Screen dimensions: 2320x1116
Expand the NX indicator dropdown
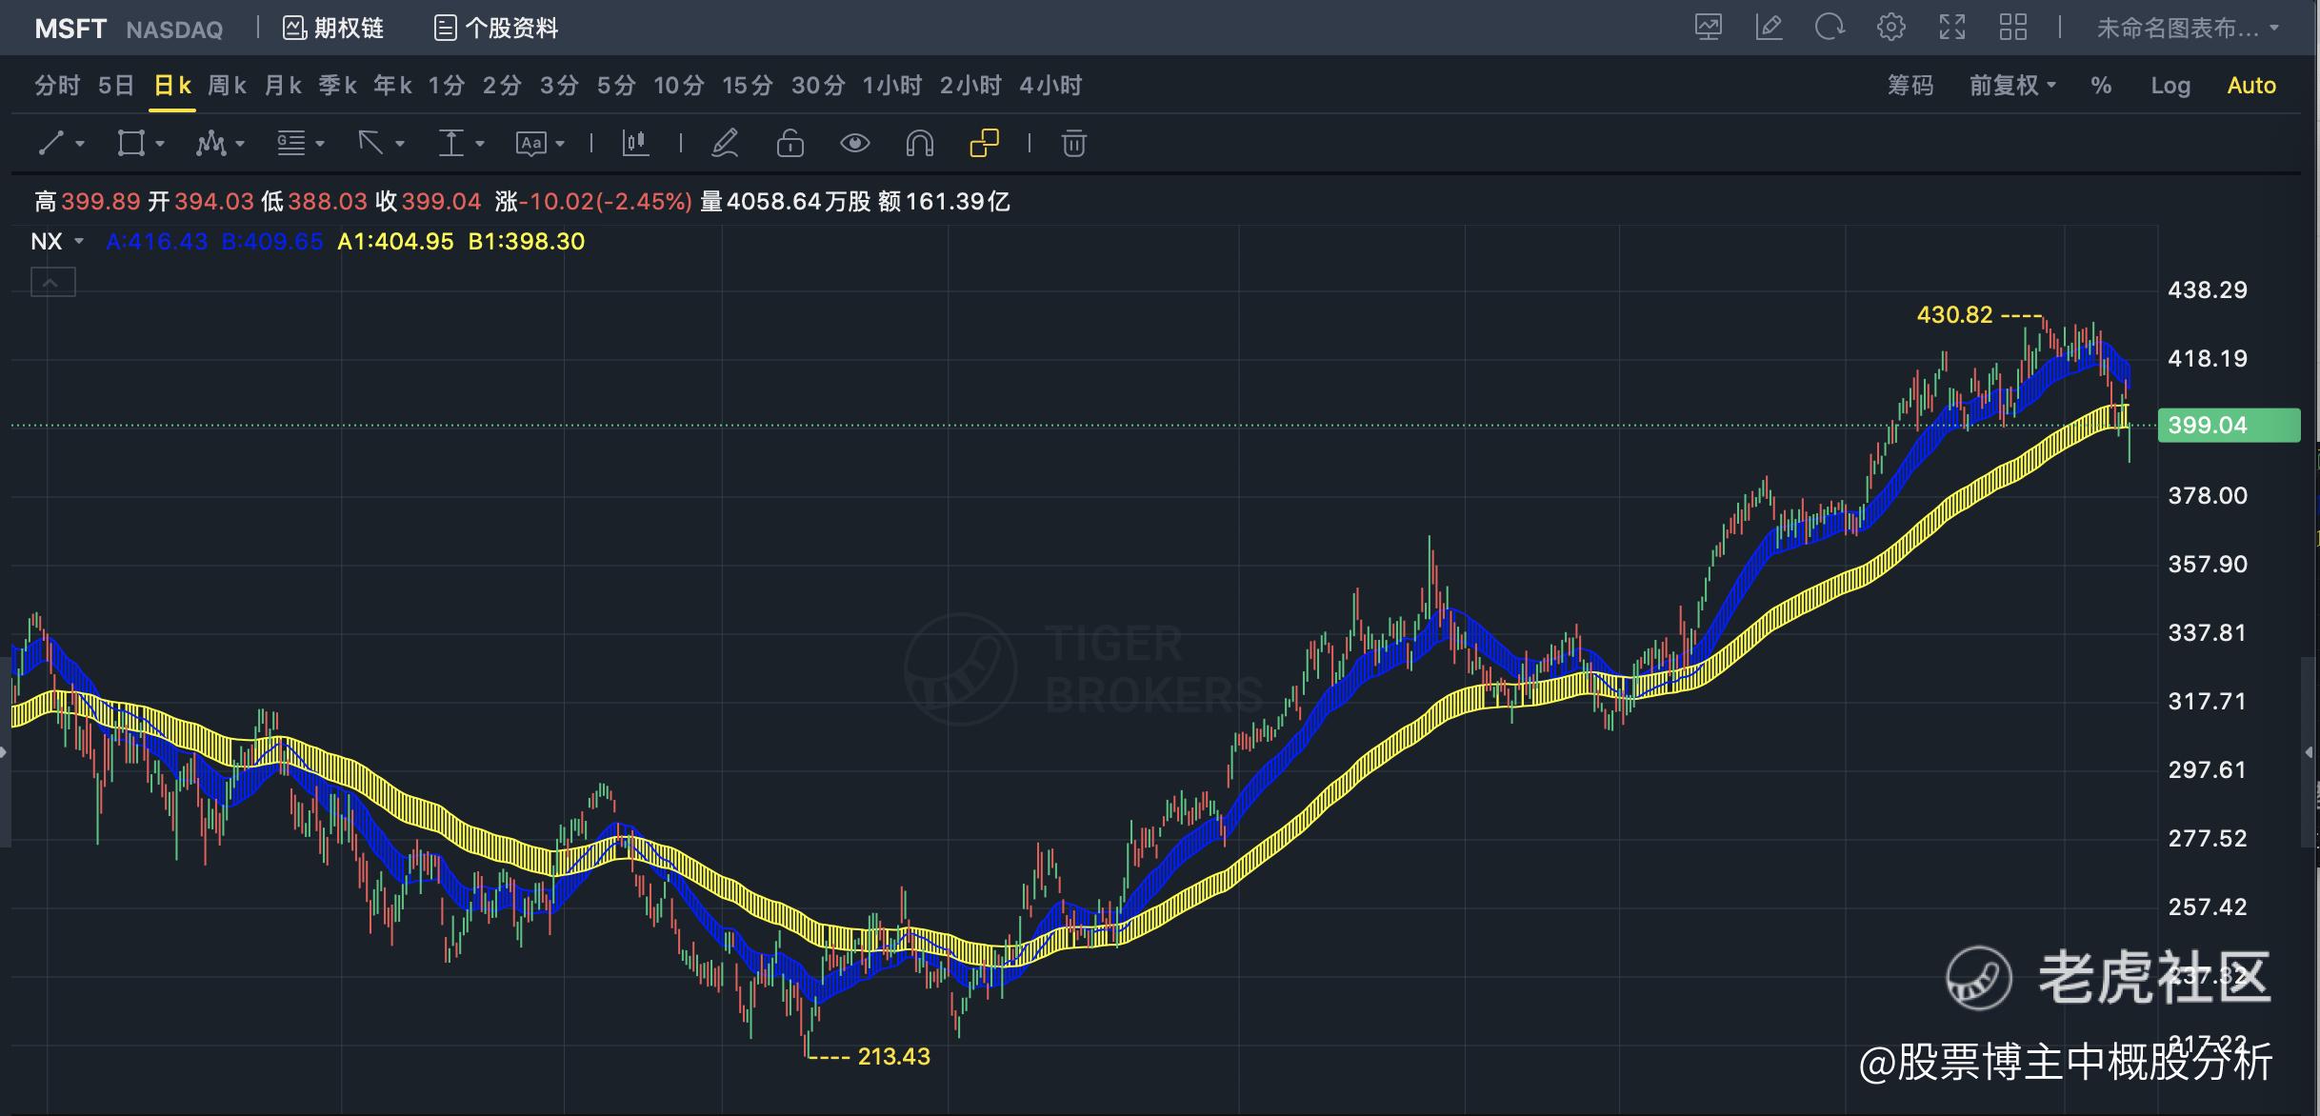(x=79, y=242)
